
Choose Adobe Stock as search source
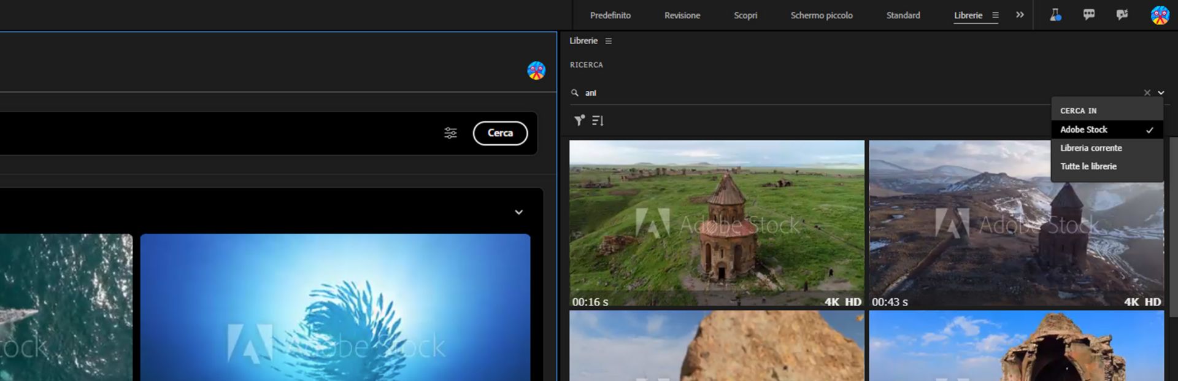click(1107, 129)
